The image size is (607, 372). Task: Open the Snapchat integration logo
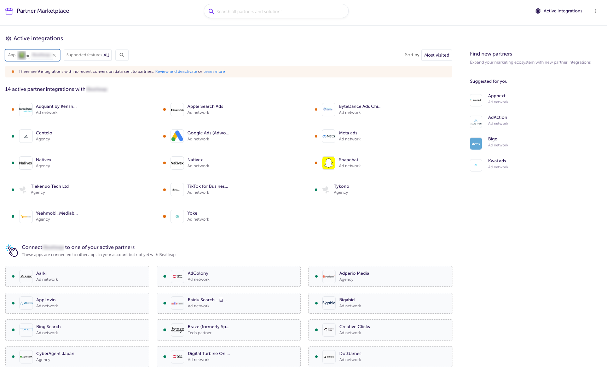(x=328, y=163)
